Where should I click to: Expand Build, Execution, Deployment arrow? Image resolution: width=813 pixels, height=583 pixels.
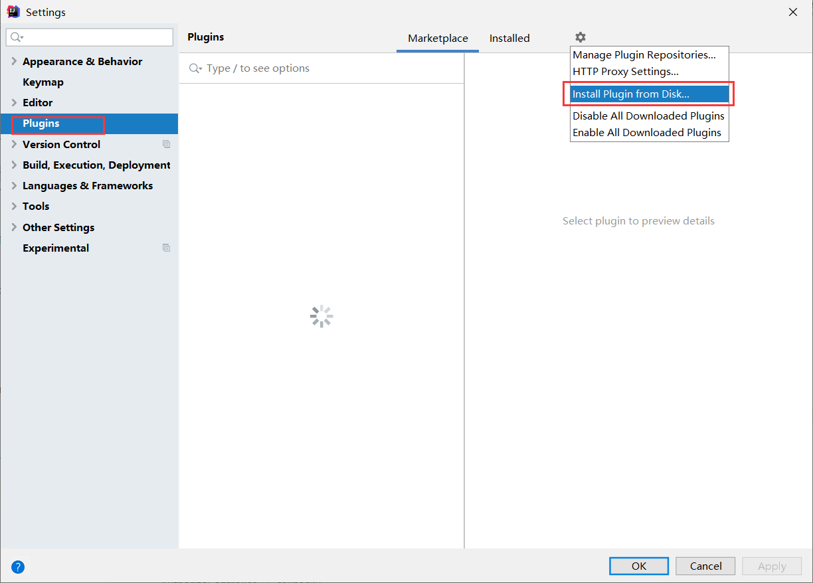pos(15,165)
